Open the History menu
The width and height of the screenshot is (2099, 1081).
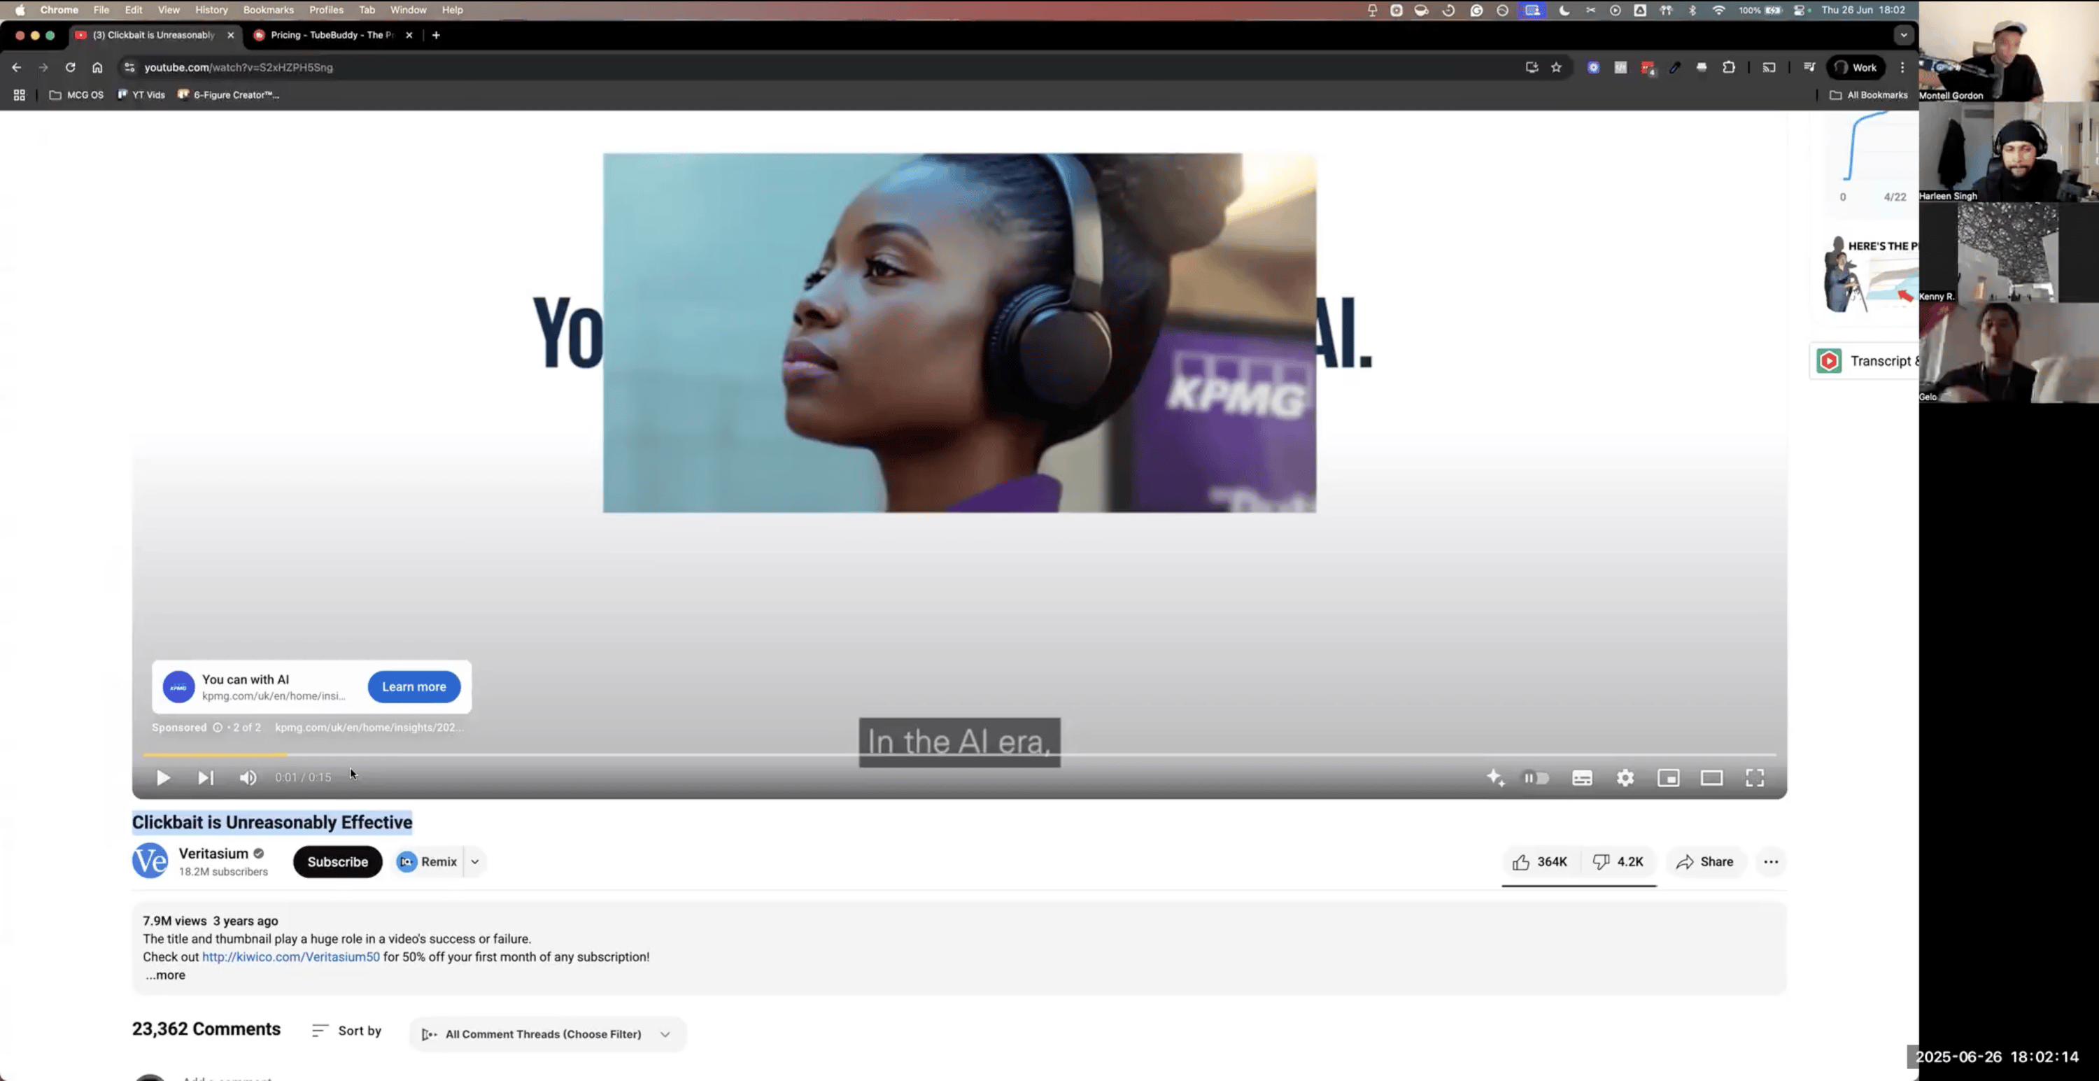[211, 10]
